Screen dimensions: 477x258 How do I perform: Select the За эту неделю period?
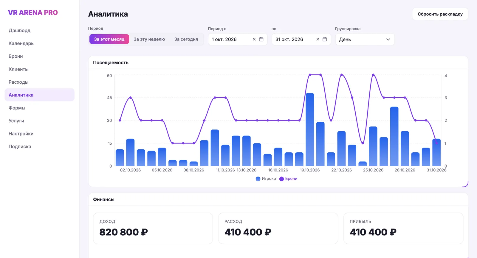click(149, 39)
